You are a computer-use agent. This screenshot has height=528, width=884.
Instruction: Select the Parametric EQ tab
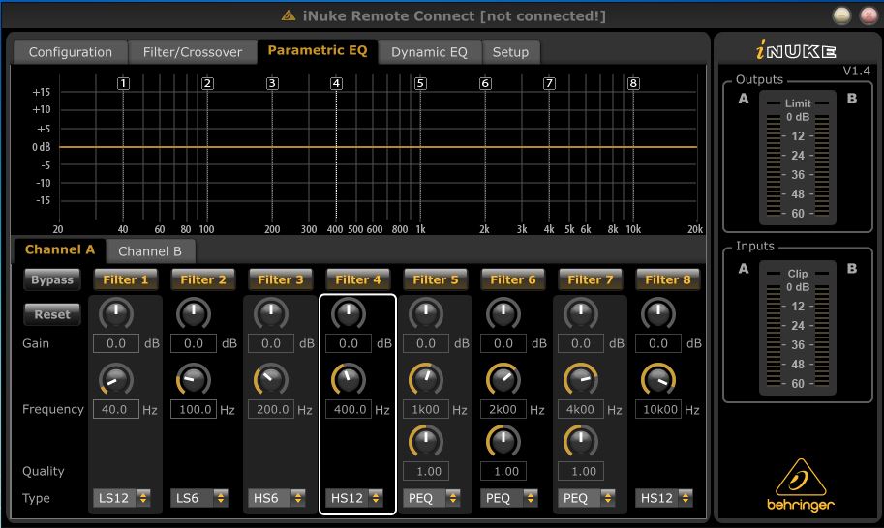(318, 50)
